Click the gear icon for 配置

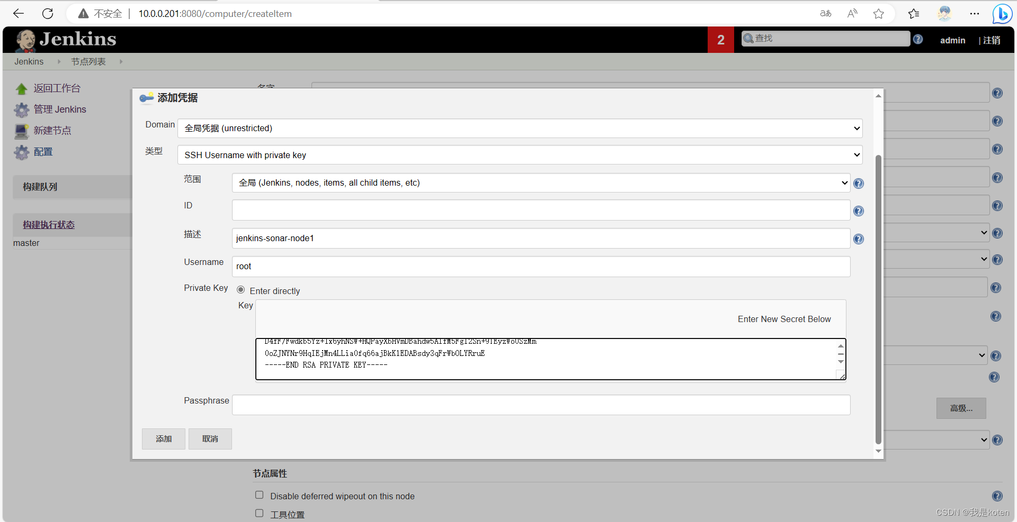click(21, 152)
